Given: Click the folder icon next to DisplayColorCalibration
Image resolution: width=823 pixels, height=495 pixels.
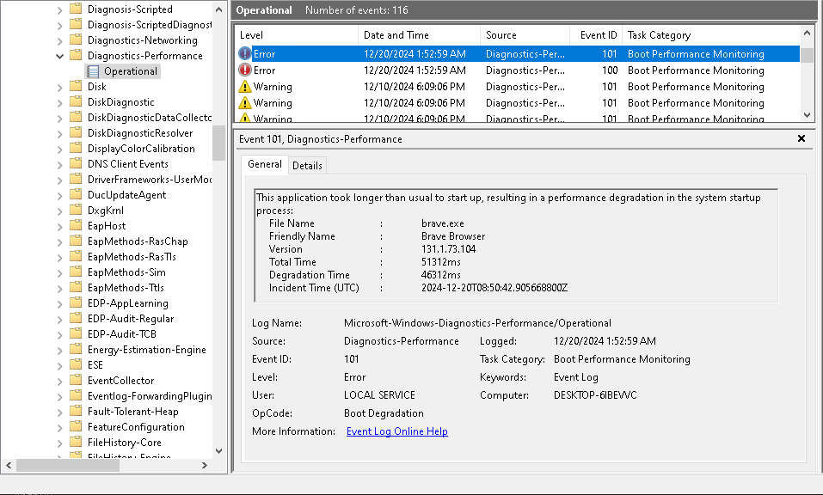Looking at the screenshot, I should 76,148.
